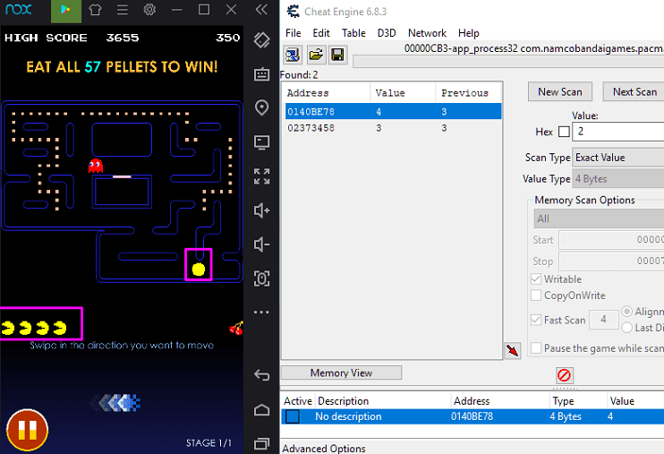The width and height of the screenshot is (664, 454).
Task: Click the red clear address list icon
Action: pos(565,375)
